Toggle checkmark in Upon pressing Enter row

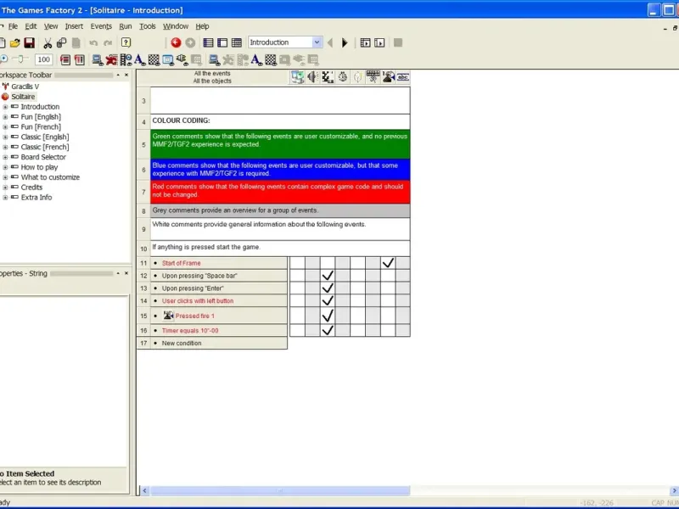328,288
